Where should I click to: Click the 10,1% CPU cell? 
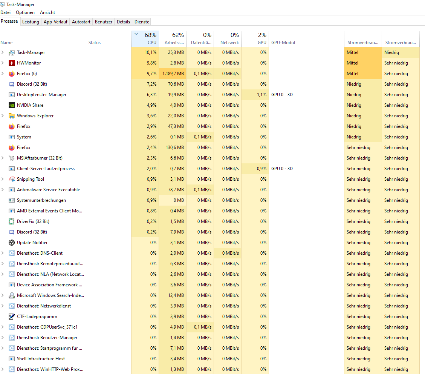(x=145, y=52)
